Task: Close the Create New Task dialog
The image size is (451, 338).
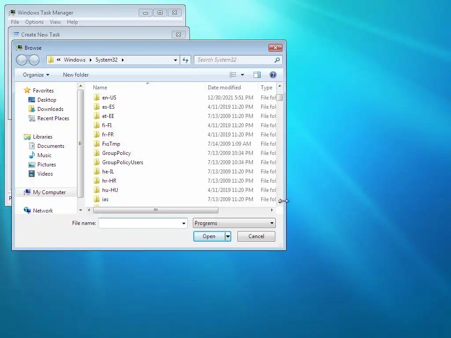Action: coord(178,34)
